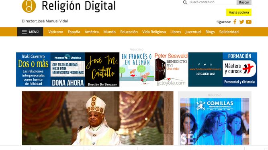
Task: Click Instagram icon in fundaciondelvives banner
Action: tap(211, 64)
